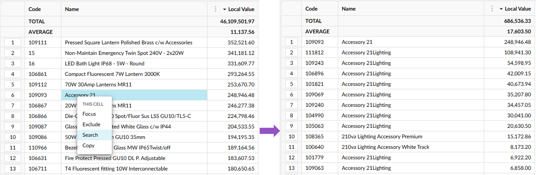Screen dimensions: 536x175
Task: Select row number 1 box in left table
Action: pyautogui.click(x=13, y=42)
